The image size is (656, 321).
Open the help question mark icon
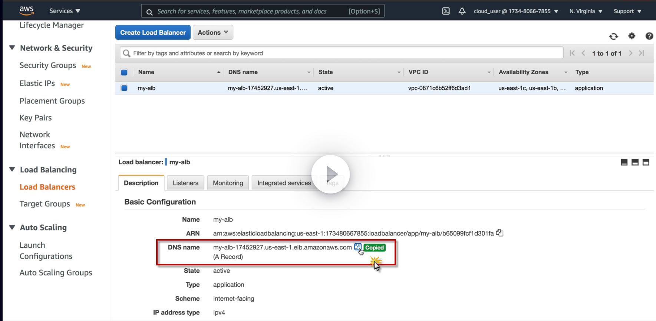pyautogui.click(x=649, y=36)
